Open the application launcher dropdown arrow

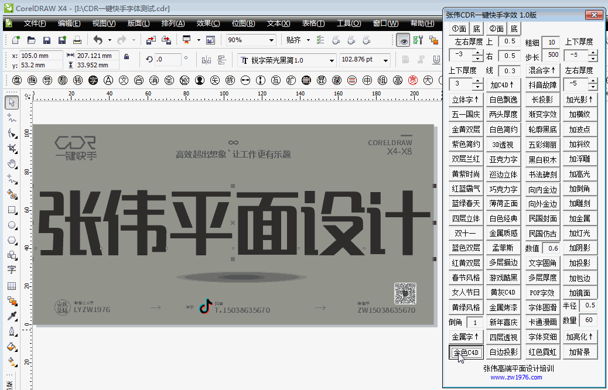coord(199,40)
